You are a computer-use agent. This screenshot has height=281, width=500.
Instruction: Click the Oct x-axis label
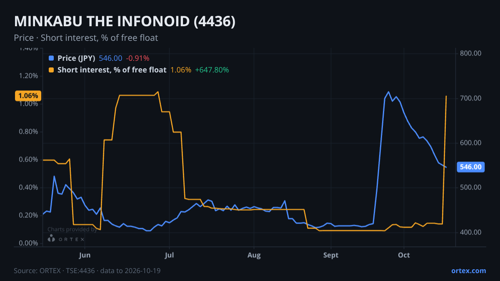click(x=404, y=255)
